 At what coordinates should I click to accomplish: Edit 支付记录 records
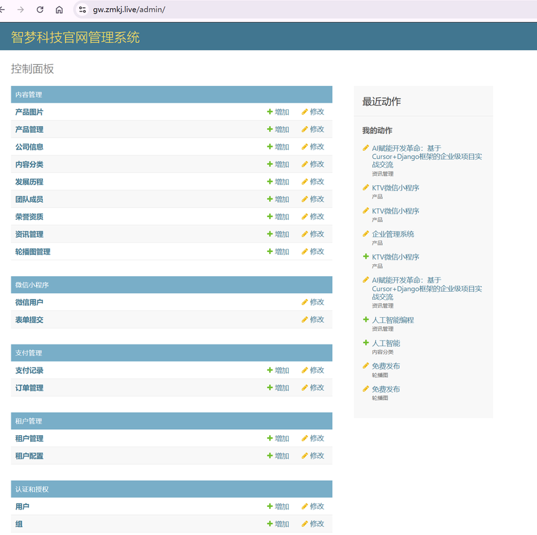313,370
